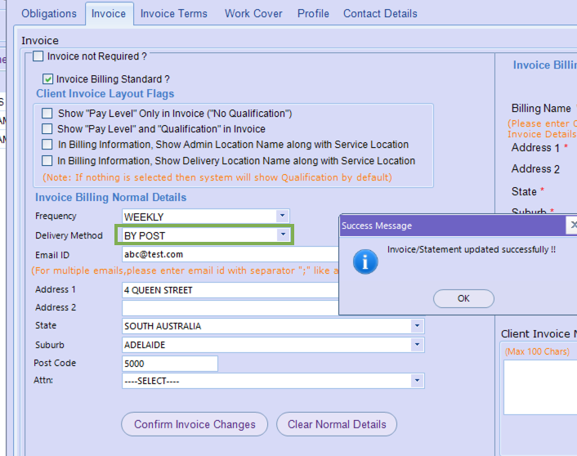Image resolution: width=577 pixels, height=456 pixels.
Task: Click the Clear Normal Details button
Action: (x=337, y=424)
